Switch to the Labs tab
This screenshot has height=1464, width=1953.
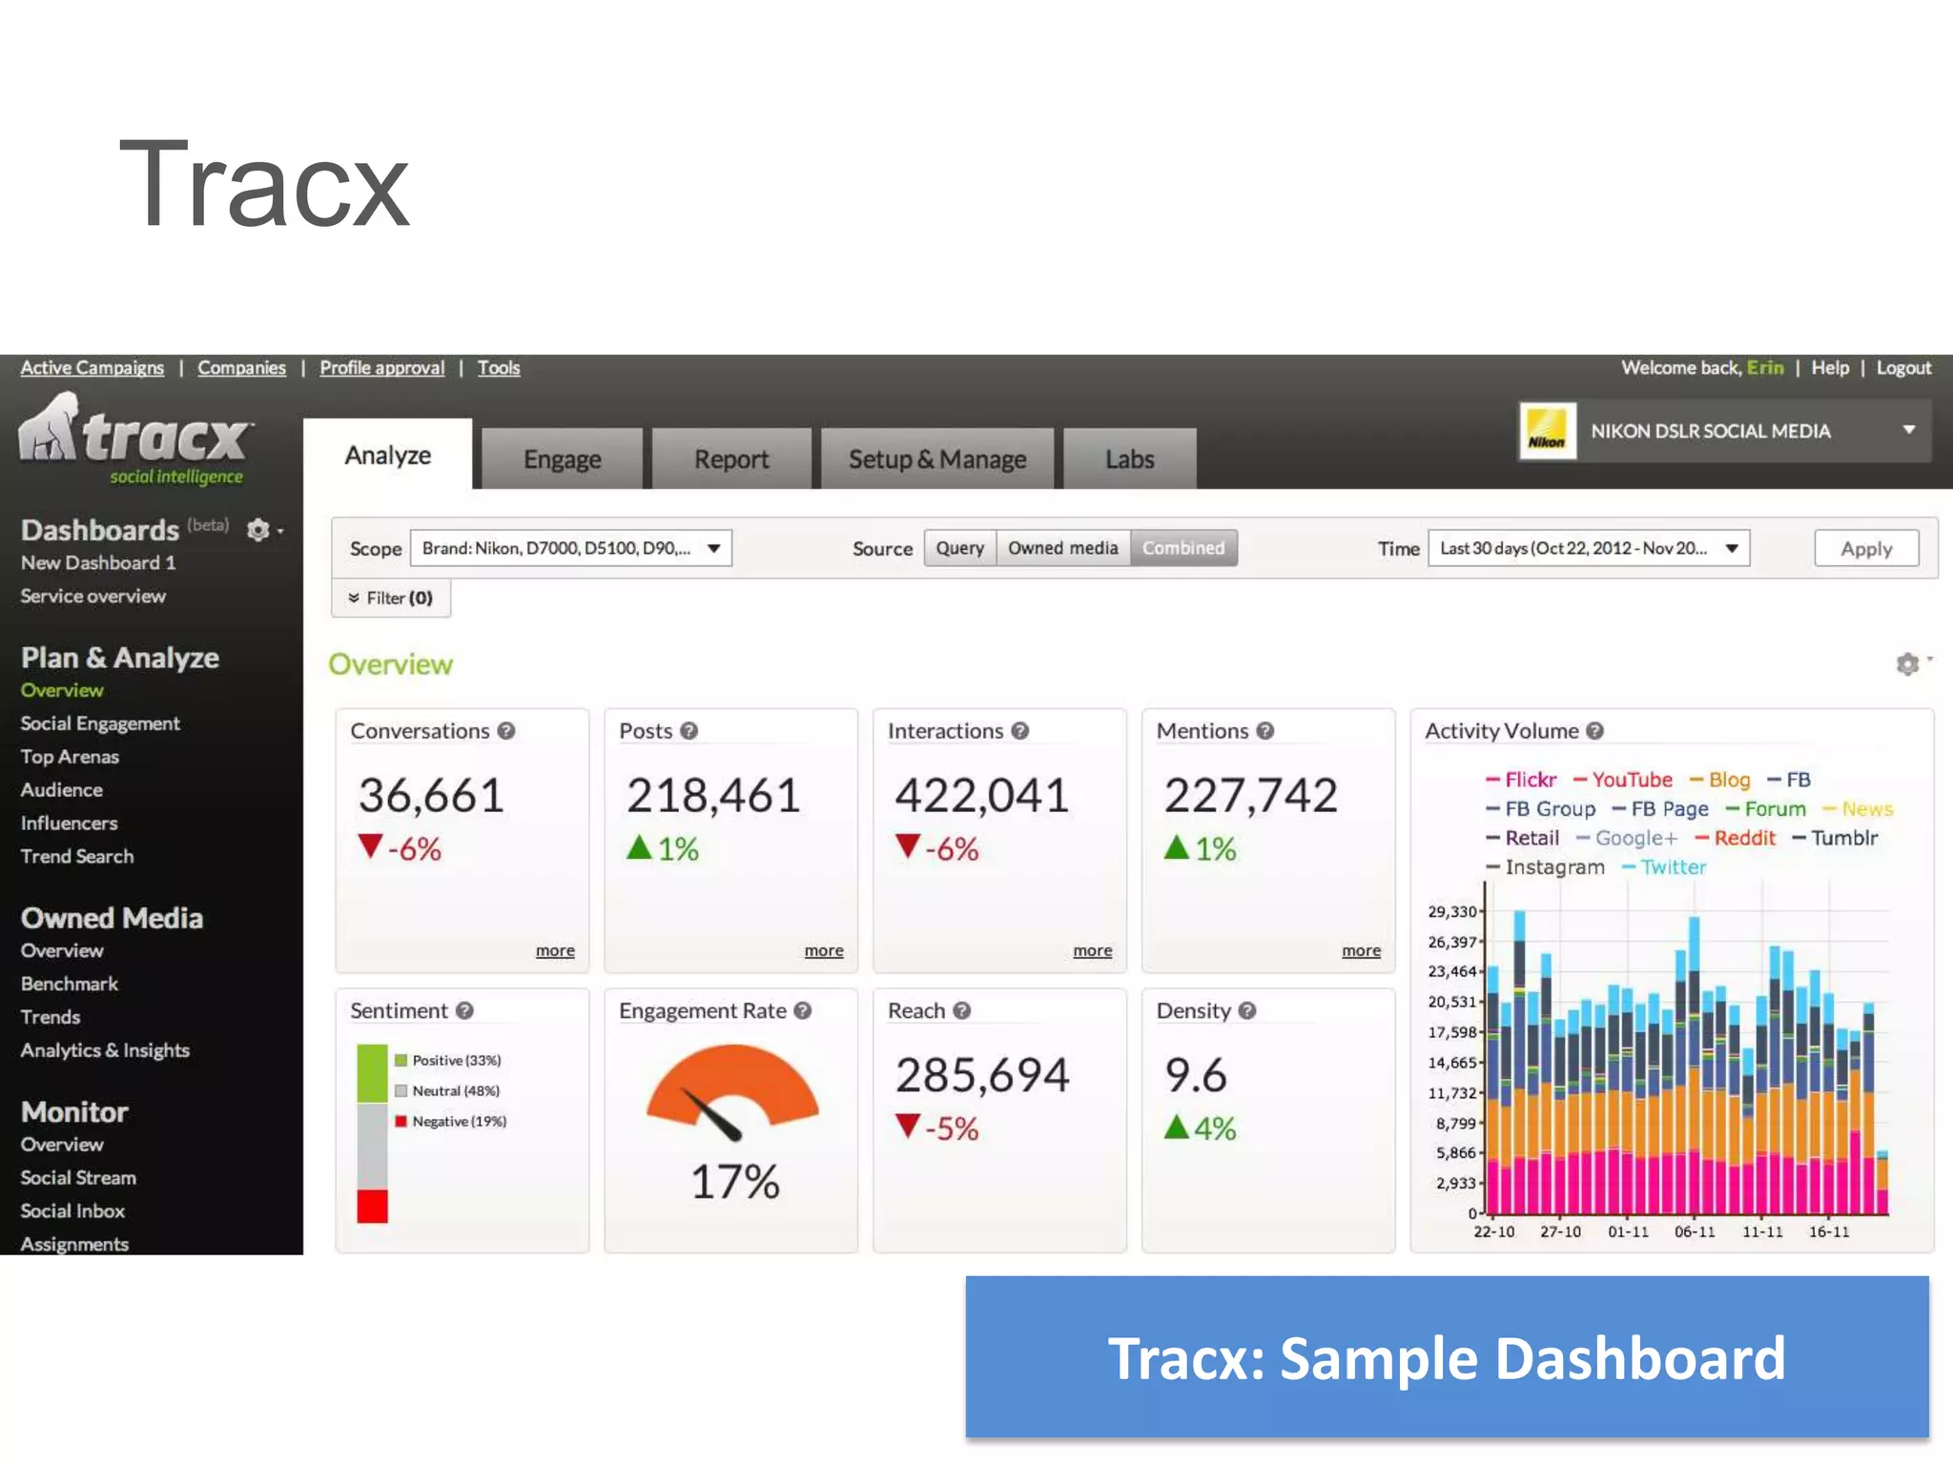(x=1129, y=459)
